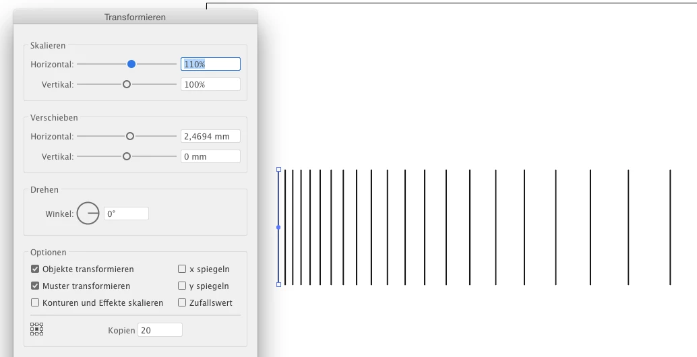
Task: Click the Skalieren Horizontal slider knob
Action: tap(131, 65)
